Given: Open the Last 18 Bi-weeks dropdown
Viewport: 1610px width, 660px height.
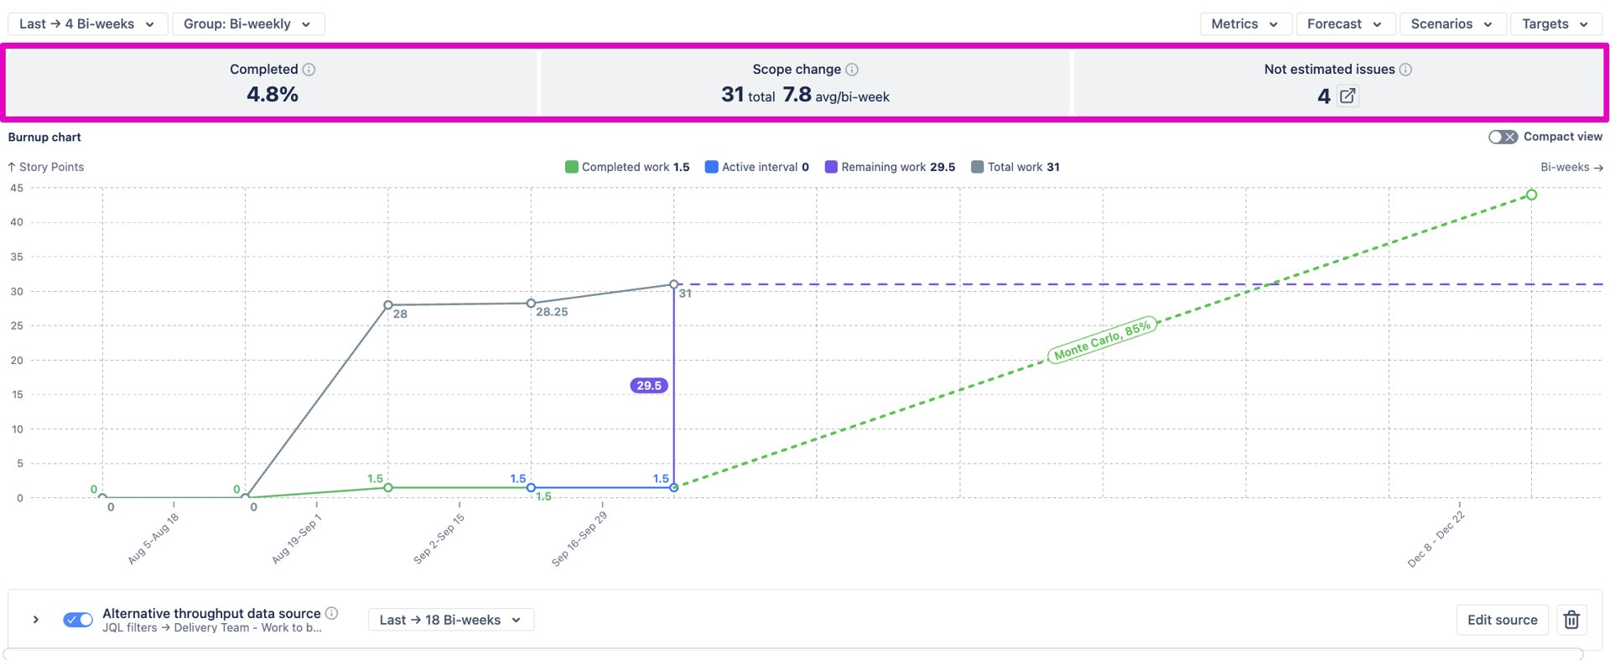Looking at the screenshot, I should [x=451, y=620].
